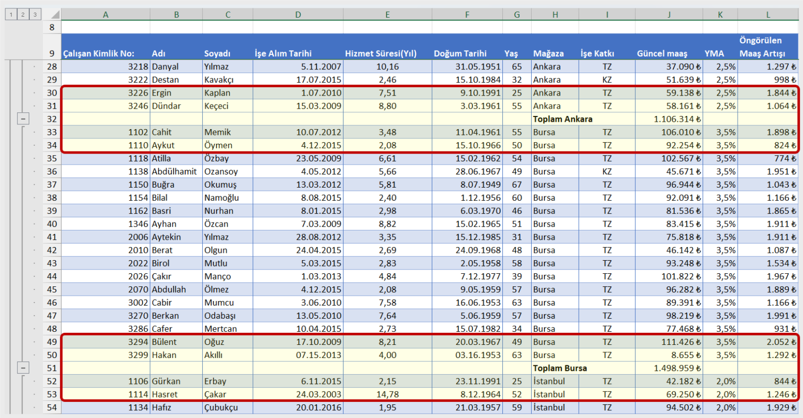Select the surname cell 'Çakar'
Viewport: 803px width, 418px height.
coord(227,394)
